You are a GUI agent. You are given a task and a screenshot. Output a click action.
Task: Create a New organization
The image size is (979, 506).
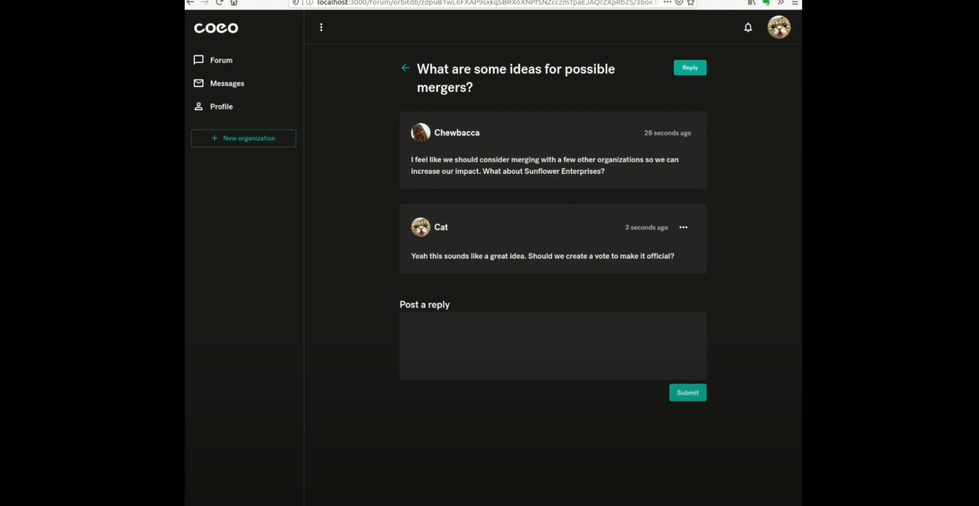pos(243,138)
